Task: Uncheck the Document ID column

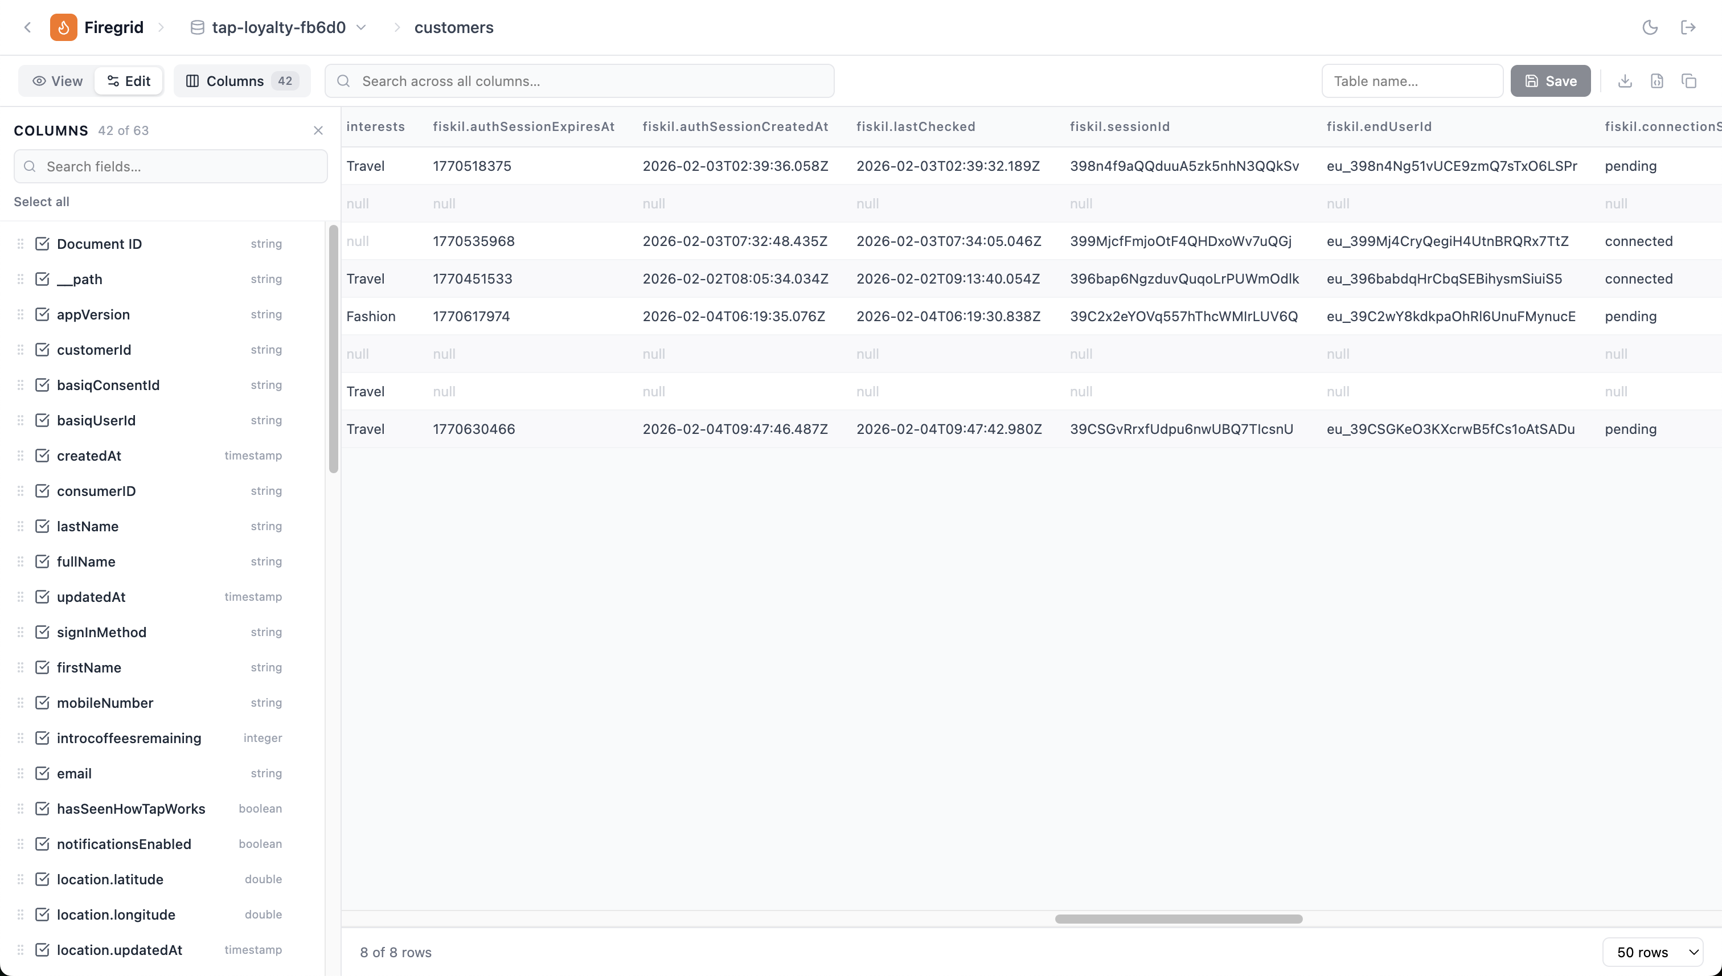Action: click(x=43, y=243)
